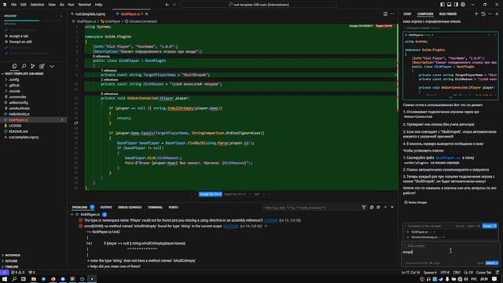This screenshot has width=503, height=283.
Task: Open notifications bell in status bar
Action: click(x=497, y=273)
